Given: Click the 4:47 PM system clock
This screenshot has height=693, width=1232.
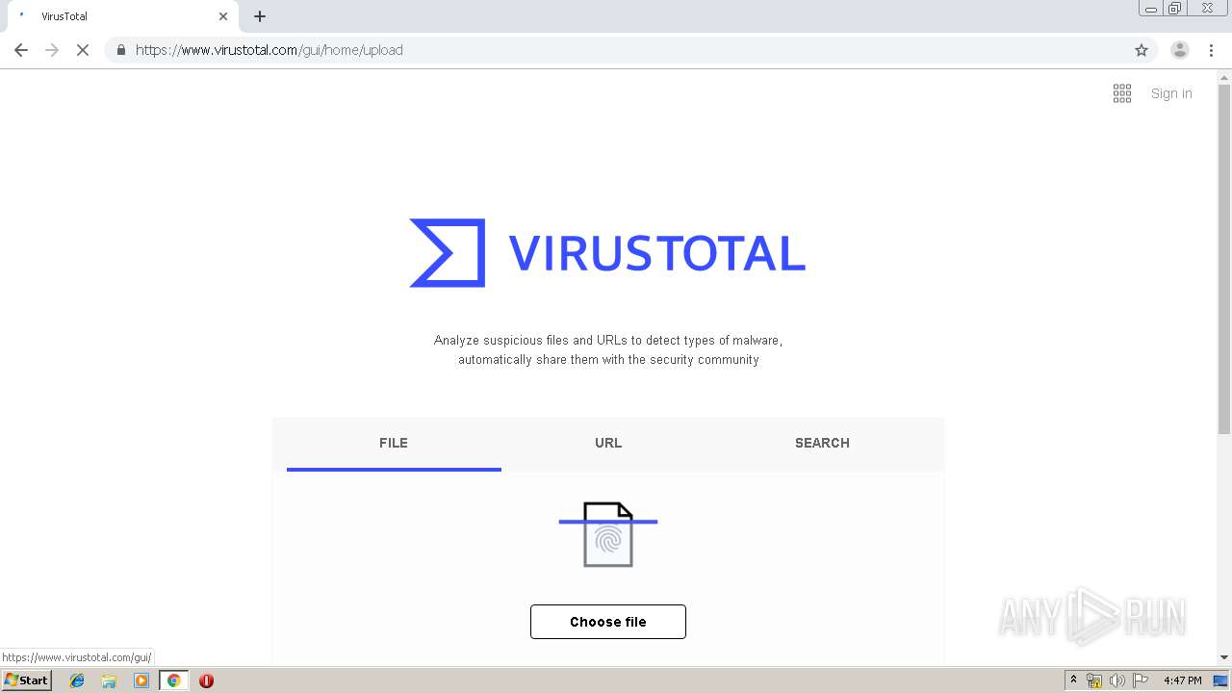Looking at the screenshot, I should point(1182,680).
